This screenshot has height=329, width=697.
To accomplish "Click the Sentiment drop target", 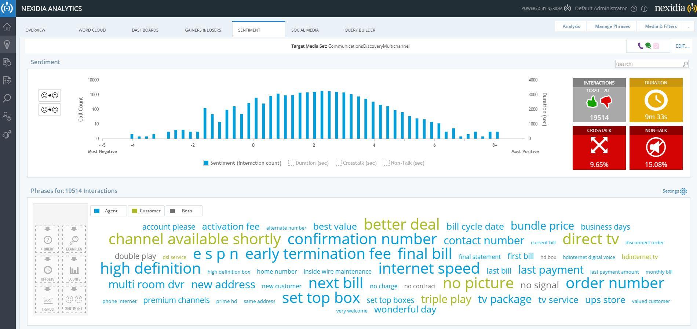I will click(74, 299).
